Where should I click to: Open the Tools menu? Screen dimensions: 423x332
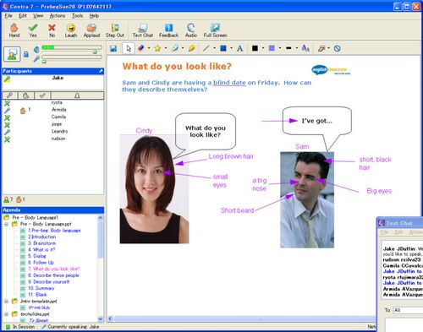77,16
